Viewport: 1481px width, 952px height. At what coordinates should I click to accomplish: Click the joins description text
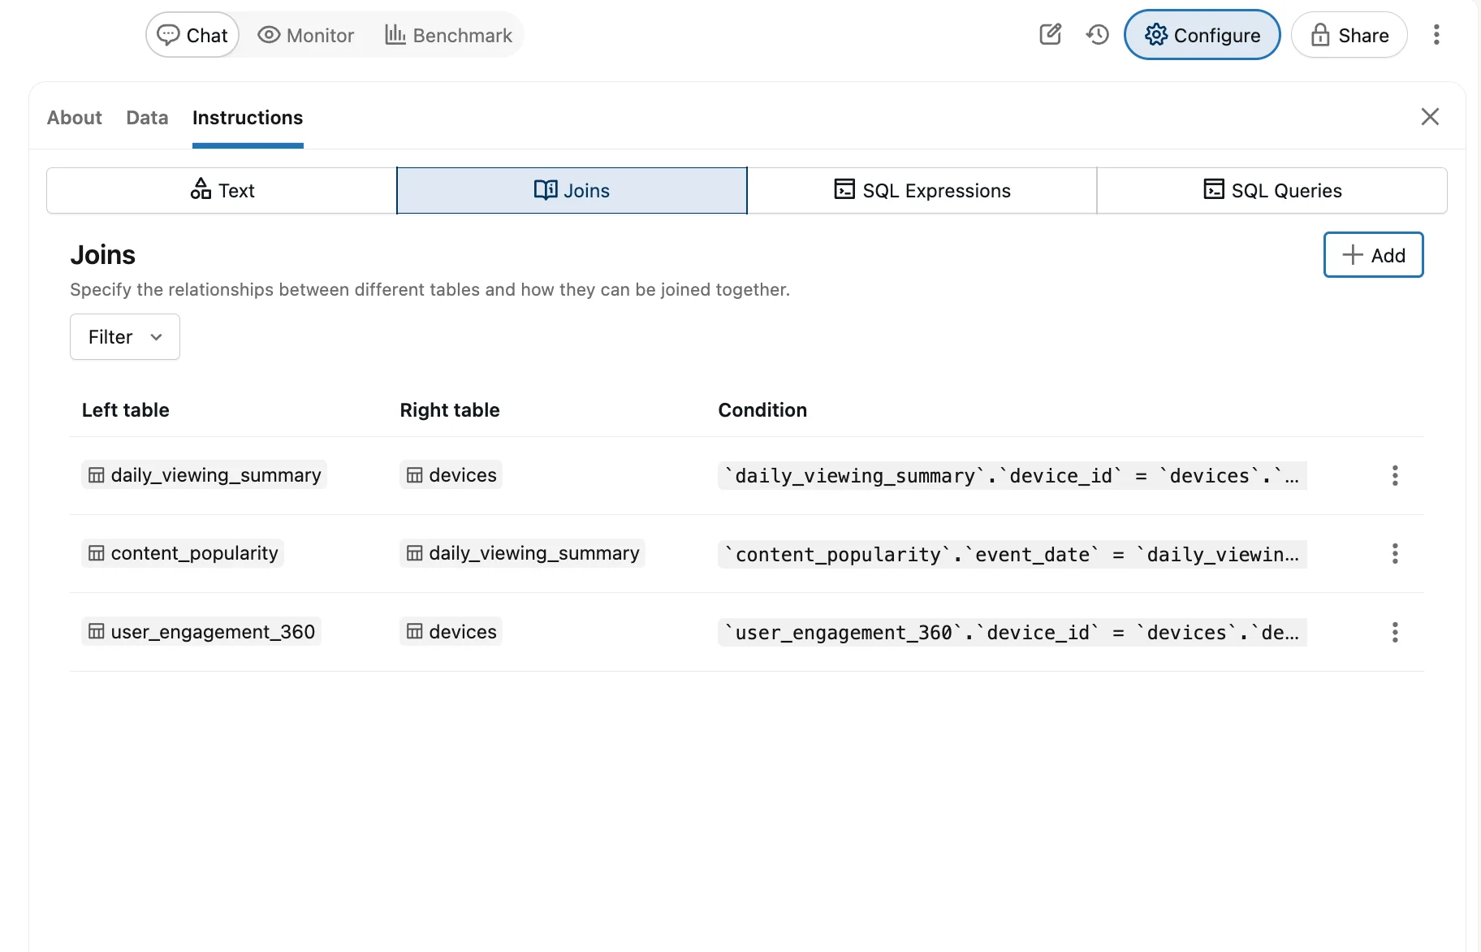(430, 290)
